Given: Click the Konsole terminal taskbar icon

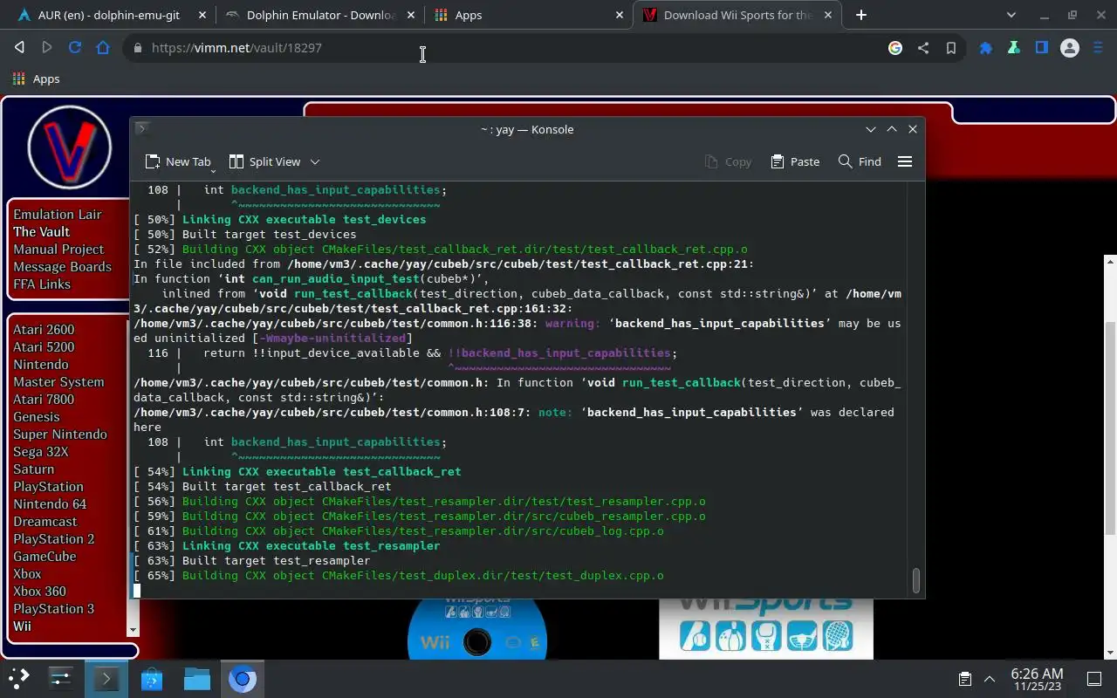Looking at the screenshot, I should tap(106, 678).
